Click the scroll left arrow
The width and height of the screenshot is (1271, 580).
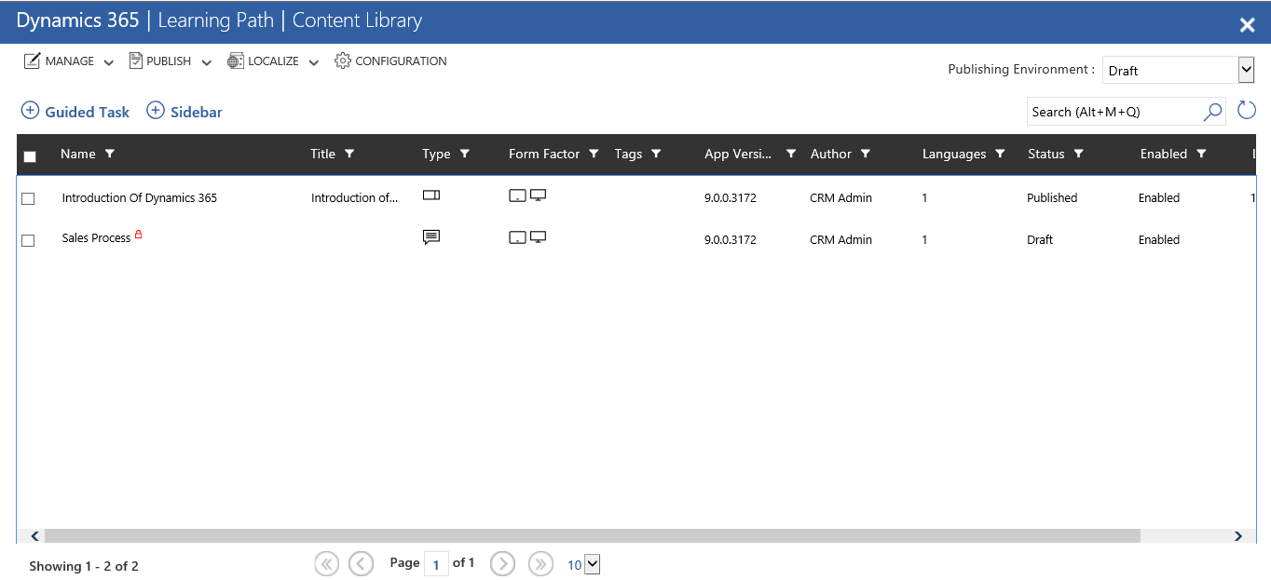[x=34, y=536]
